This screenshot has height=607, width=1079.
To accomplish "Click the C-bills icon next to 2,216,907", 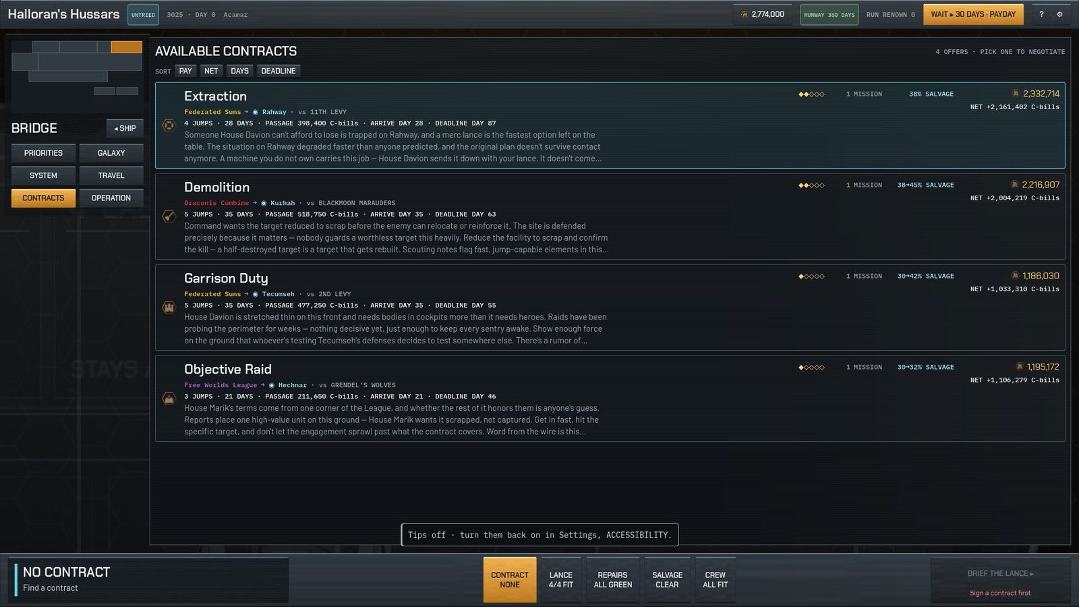I will click(1014, 185).
